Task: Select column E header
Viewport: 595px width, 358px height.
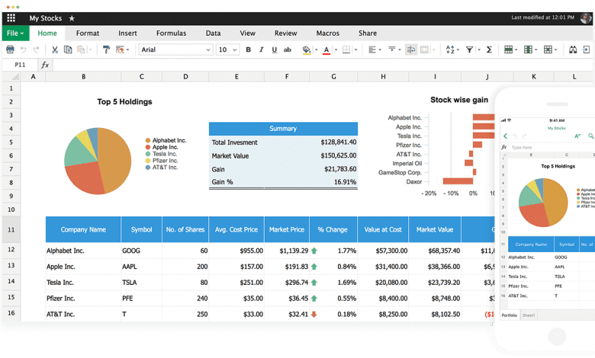Action: pyautogui.click(x=236, y=76)
